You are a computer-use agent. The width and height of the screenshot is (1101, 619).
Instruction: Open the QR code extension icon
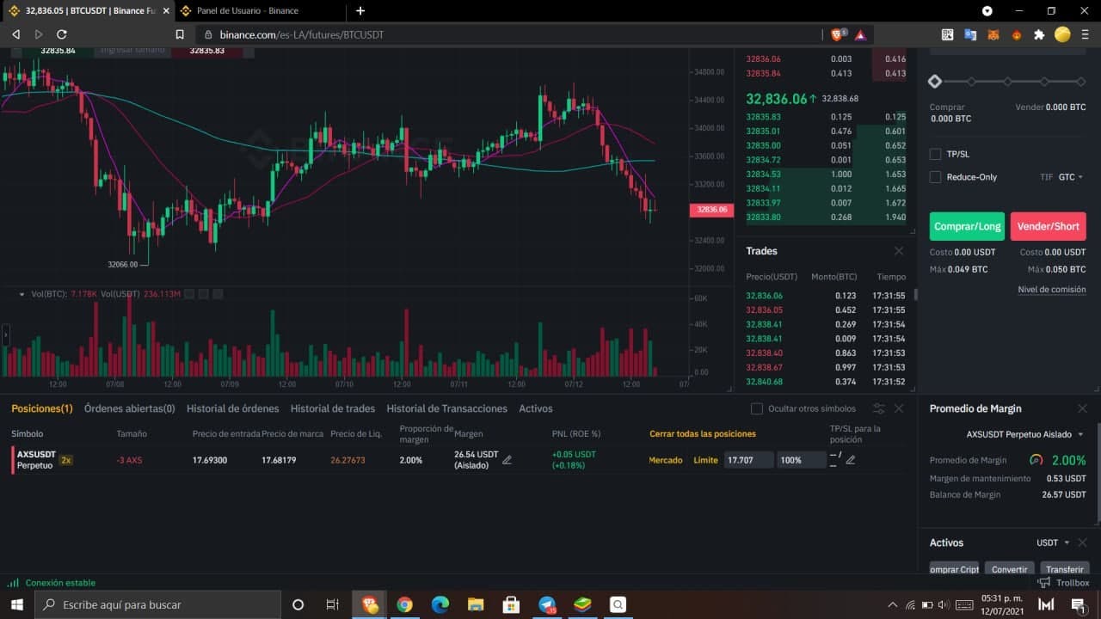(947, 34)
